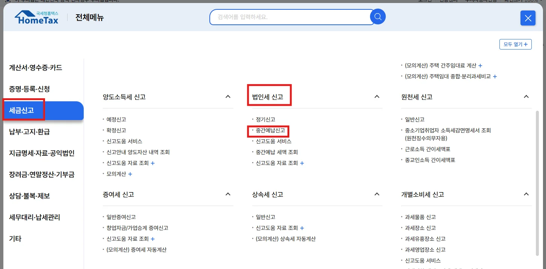Viewport: 546px width, 269px height.
Task: Expand plus icon beside 주택임대 종합·분리과세비교
Action: pyautogui.click(x=495, y=77)
